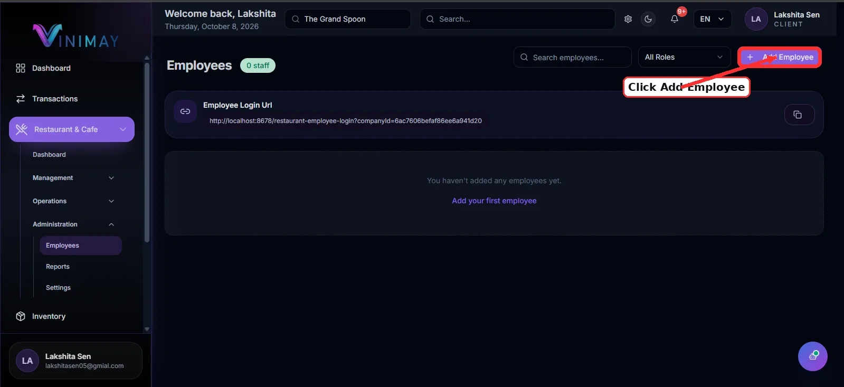The image size is (844, 387).
Task: Open the EN language dropdown
Action: [x=712, y=19]
